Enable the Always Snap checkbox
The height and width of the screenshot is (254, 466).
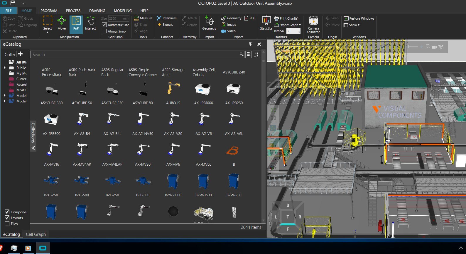104,31
